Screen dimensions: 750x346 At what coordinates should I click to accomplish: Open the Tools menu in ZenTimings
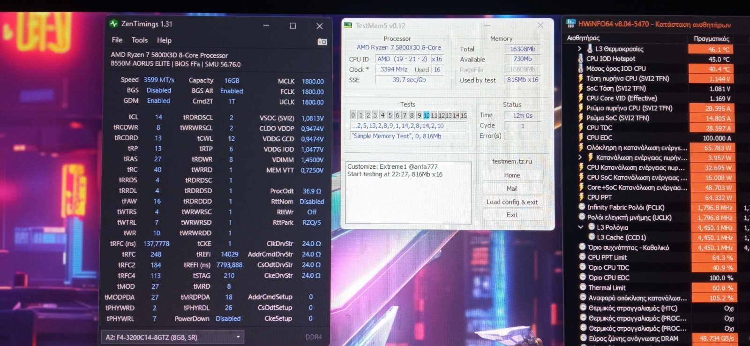[x=140, y=40]
